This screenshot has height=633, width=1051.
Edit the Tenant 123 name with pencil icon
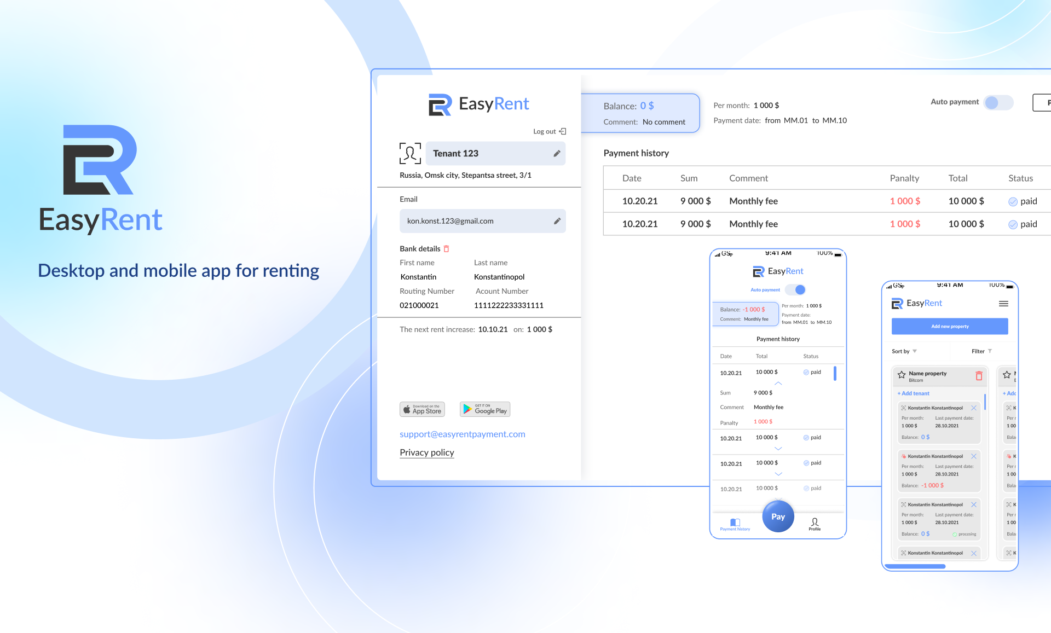coord(557,154)
